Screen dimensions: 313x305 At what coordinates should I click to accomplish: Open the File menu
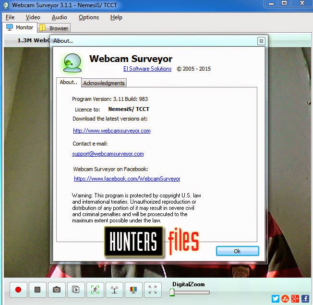point(10,17)
